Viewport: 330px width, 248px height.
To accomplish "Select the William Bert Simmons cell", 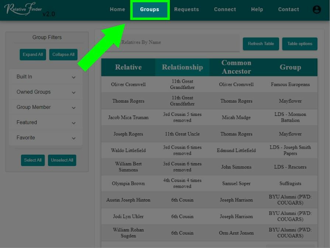I will coord(128,167).
